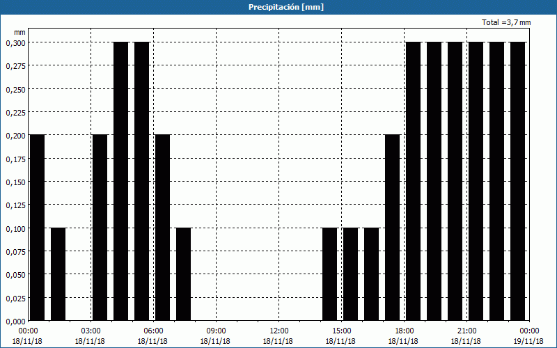
Task: Click the 0,050 y-axis value
Action: pyautogui.click(x=15, y=275)
